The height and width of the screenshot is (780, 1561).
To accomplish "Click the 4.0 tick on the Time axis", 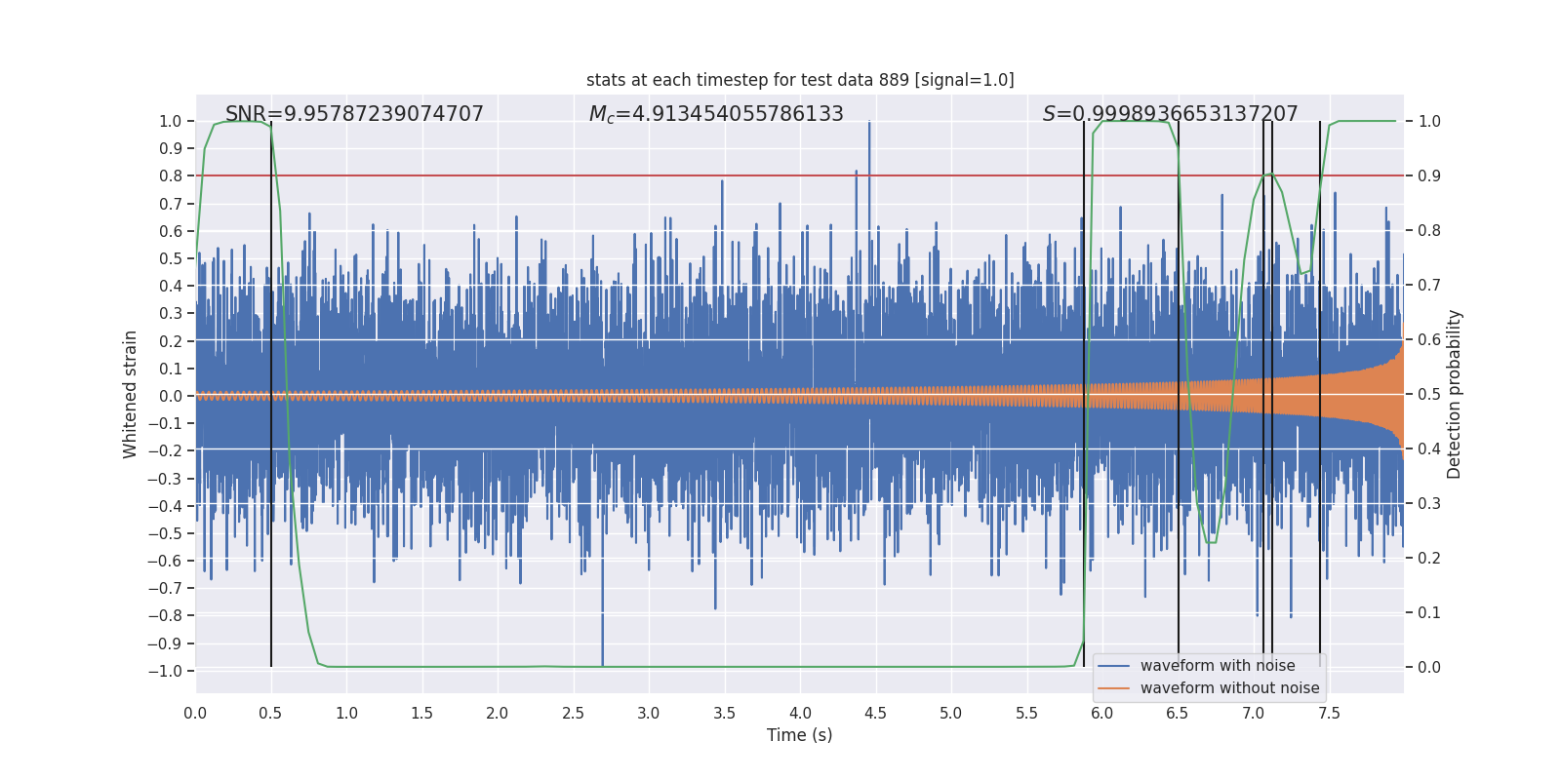I will pyautogui.click(x=800, y=713).
